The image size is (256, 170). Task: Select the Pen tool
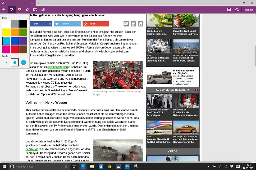pyautogui.click(x=12, y=10)
